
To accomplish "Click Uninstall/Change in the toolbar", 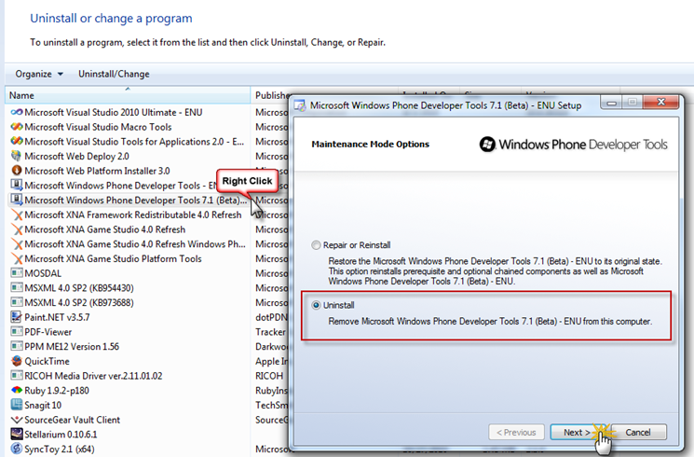I will click(x=114, y=74).
